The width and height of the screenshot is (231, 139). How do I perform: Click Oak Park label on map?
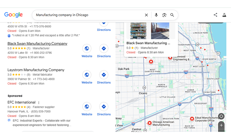(x=124, y=69)
